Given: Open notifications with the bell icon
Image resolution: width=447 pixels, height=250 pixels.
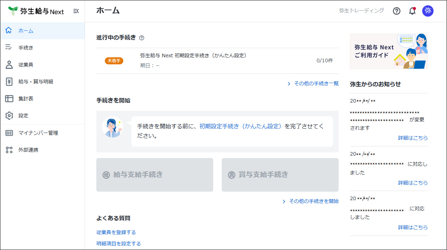Looking at the screenshot, I should pos(412,11).
